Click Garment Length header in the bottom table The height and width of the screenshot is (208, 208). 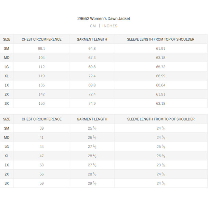(92, 119)
